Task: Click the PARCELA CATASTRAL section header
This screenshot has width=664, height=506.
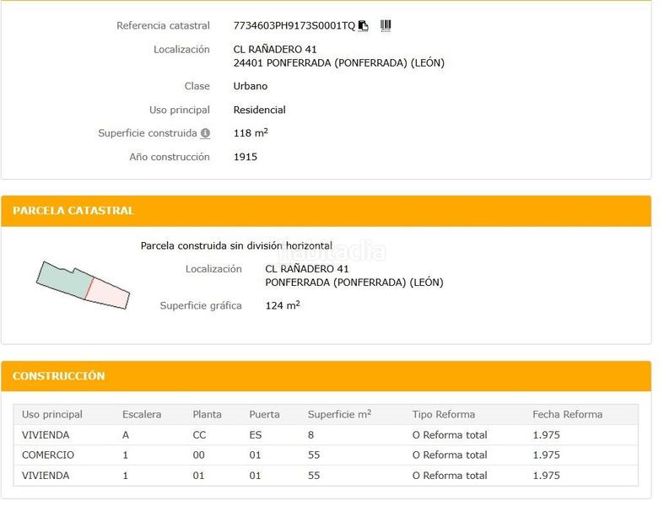Action: [73, 211]
